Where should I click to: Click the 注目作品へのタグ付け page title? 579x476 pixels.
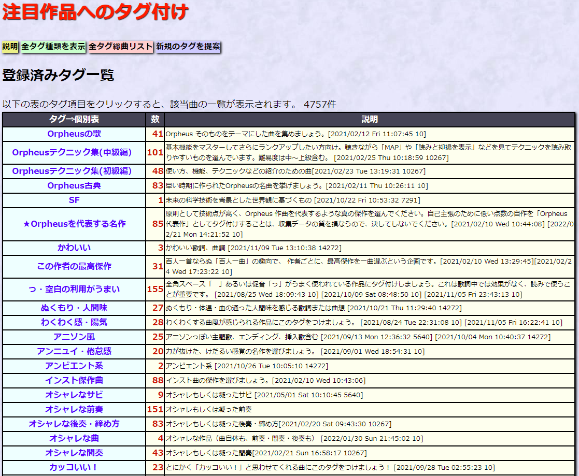(95, 11)
